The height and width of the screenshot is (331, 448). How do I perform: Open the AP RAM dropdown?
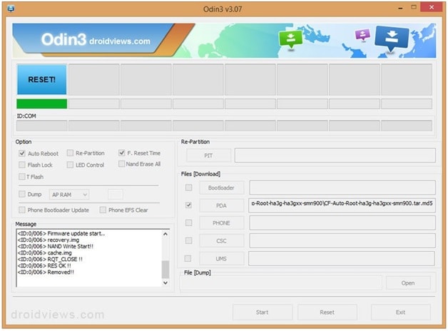[69, 195]
